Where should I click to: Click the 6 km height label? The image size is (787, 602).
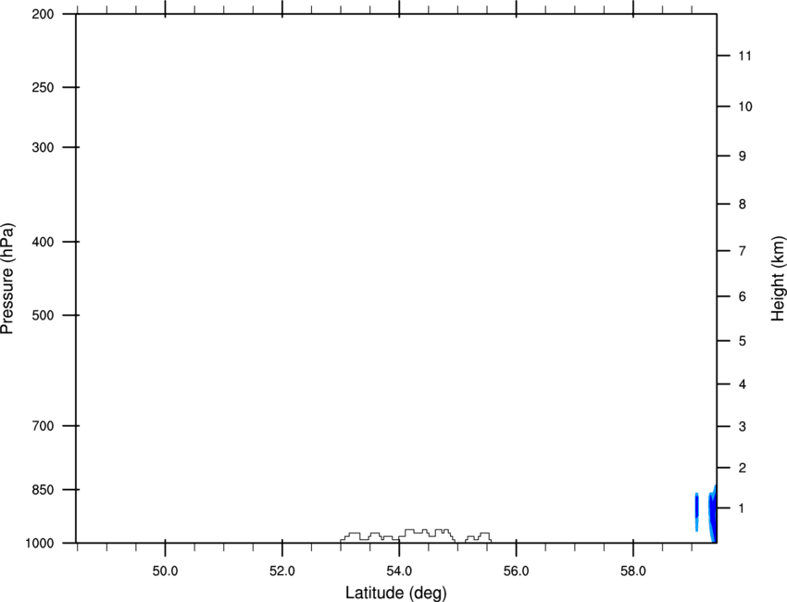click(742, 296)
